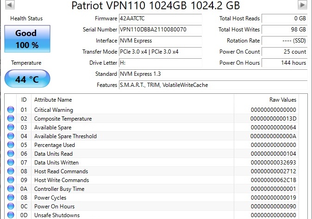
Task: Click the Interface field NVM Express
Action: click(x=160, y=41)
